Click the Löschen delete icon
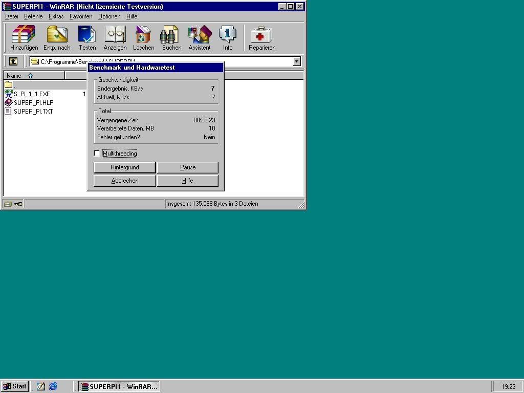 point(143,34)
